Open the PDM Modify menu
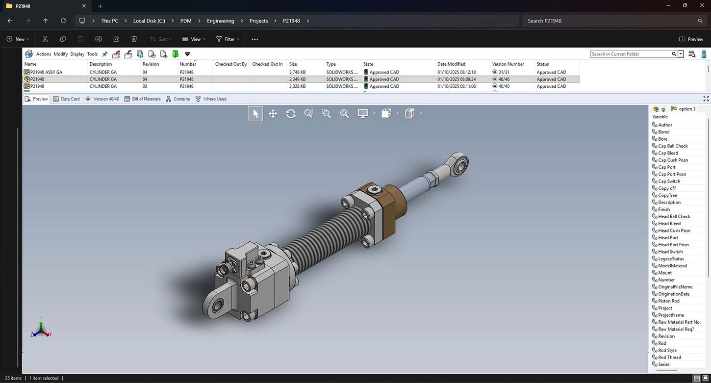This screenshot has height=383, width=711. 61,54
